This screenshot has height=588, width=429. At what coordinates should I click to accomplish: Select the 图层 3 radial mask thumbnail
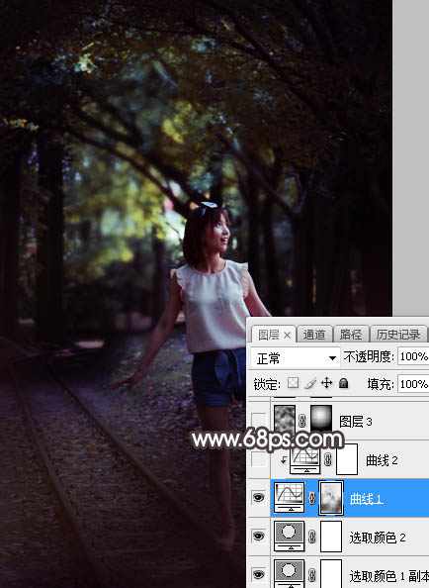pos(321,418)
